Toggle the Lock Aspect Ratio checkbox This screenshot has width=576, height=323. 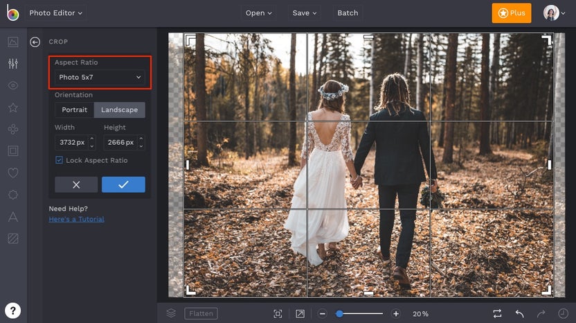coord(60,160)
